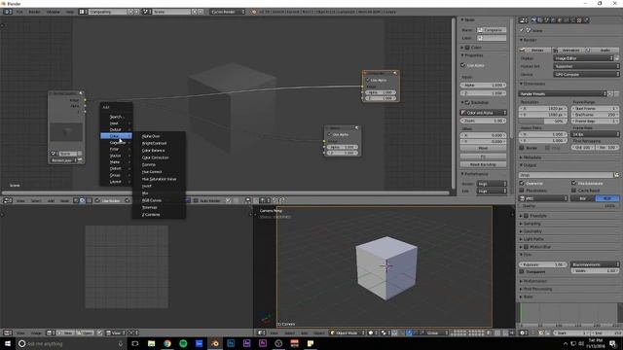Toggle the Placeholders checkbox
This screenshot has width=623, height=350.
(x=522, y=191)
